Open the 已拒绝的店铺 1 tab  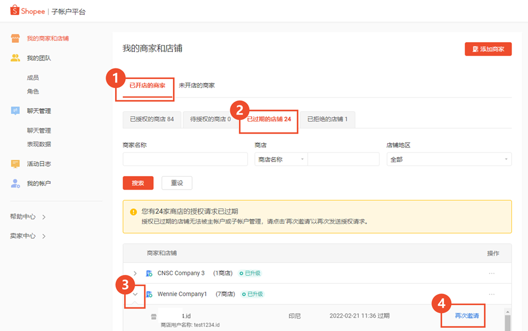point(328,119)
